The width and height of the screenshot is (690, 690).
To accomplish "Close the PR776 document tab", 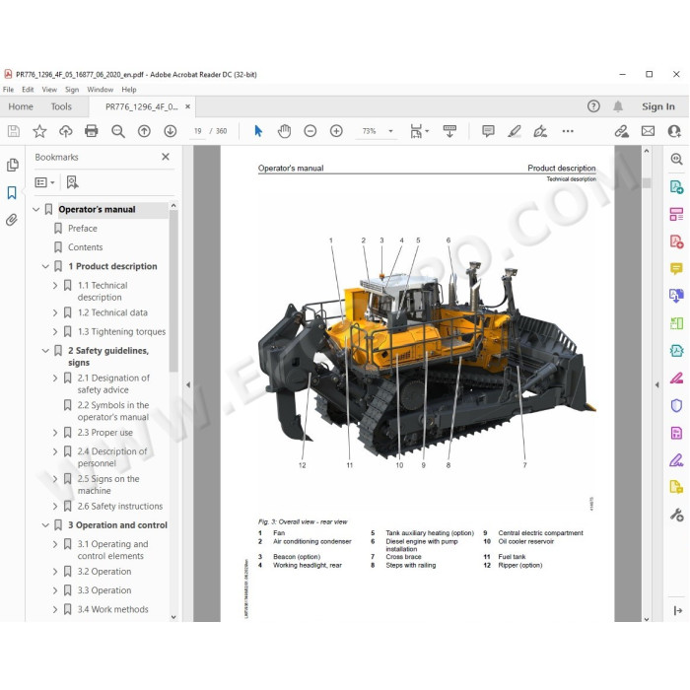I will 188,106.
